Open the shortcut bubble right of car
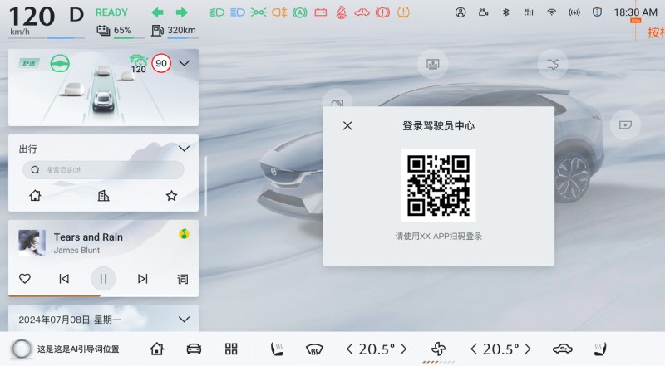Screen dimensions: 665x366 pos(625,125)
